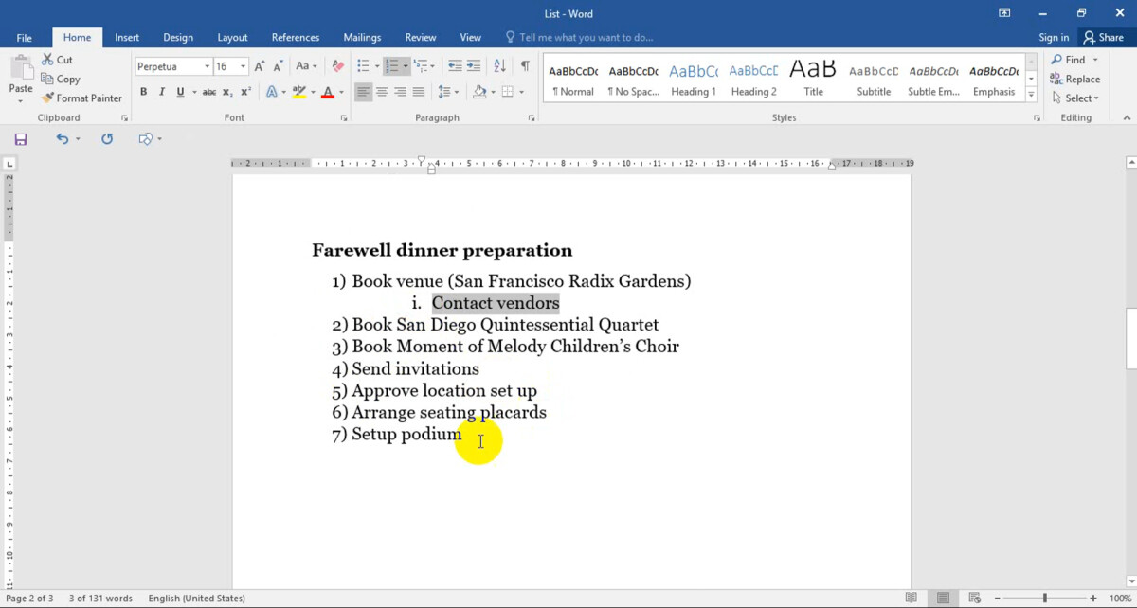The image size is (1137, 608).
Task: Click the vertical scrollbar thumb
Action: tap(1131, 338)
